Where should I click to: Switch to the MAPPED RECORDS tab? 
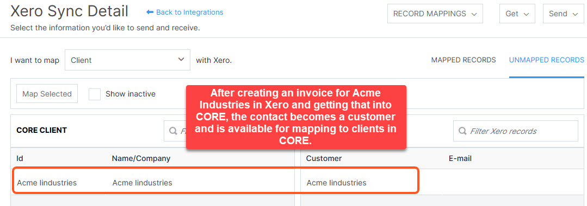[464, 60]
